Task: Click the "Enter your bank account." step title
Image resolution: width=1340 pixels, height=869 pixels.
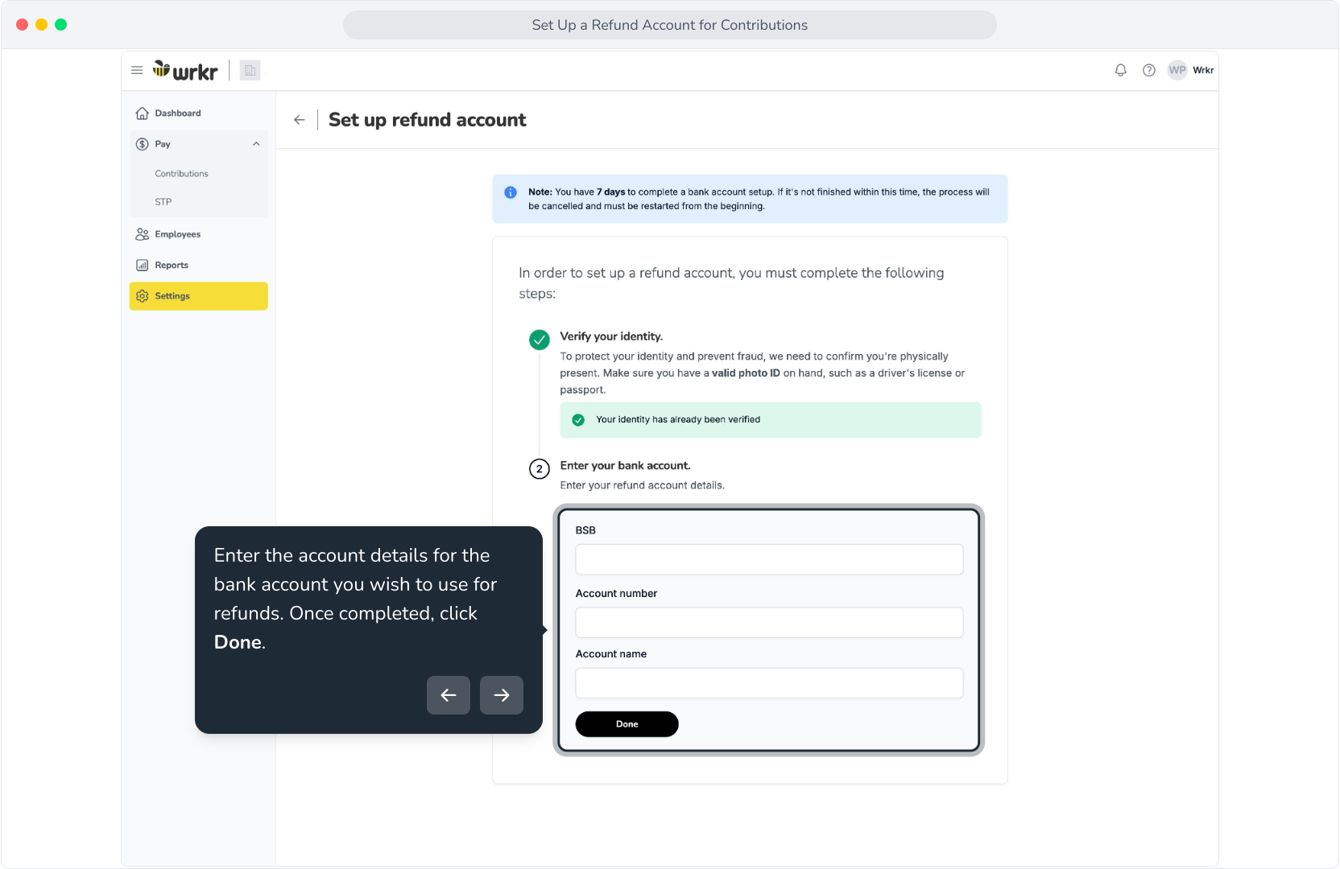Action: [625, 466]
